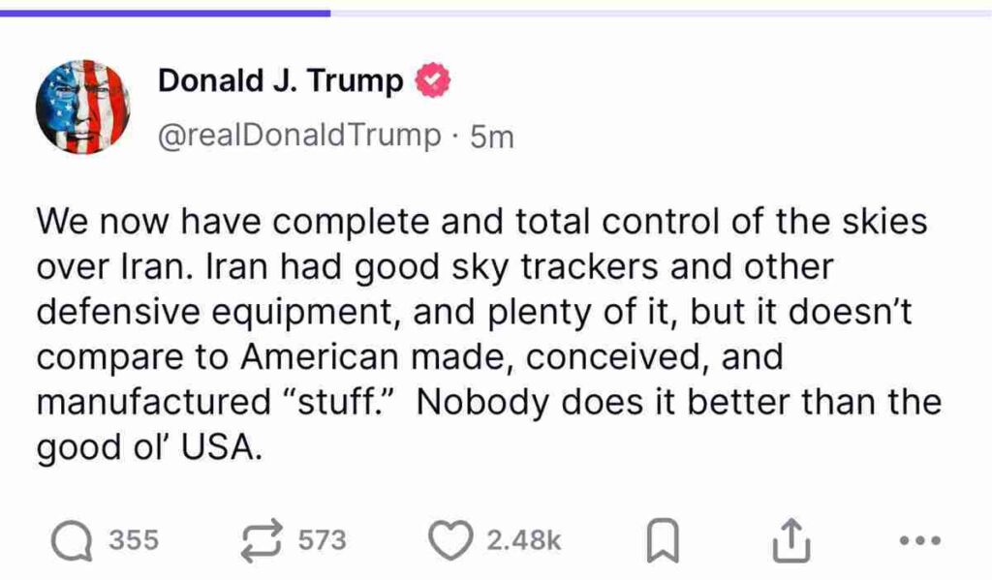
Task: Click the repost arrows icon
Action: 263,540
